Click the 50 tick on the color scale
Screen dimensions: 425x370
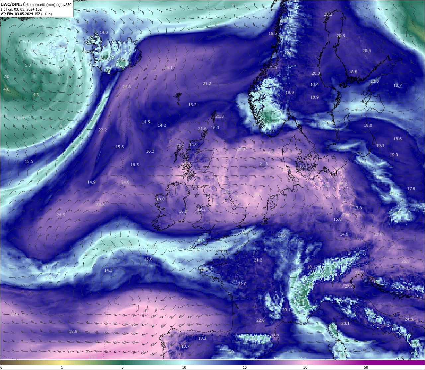366,367
